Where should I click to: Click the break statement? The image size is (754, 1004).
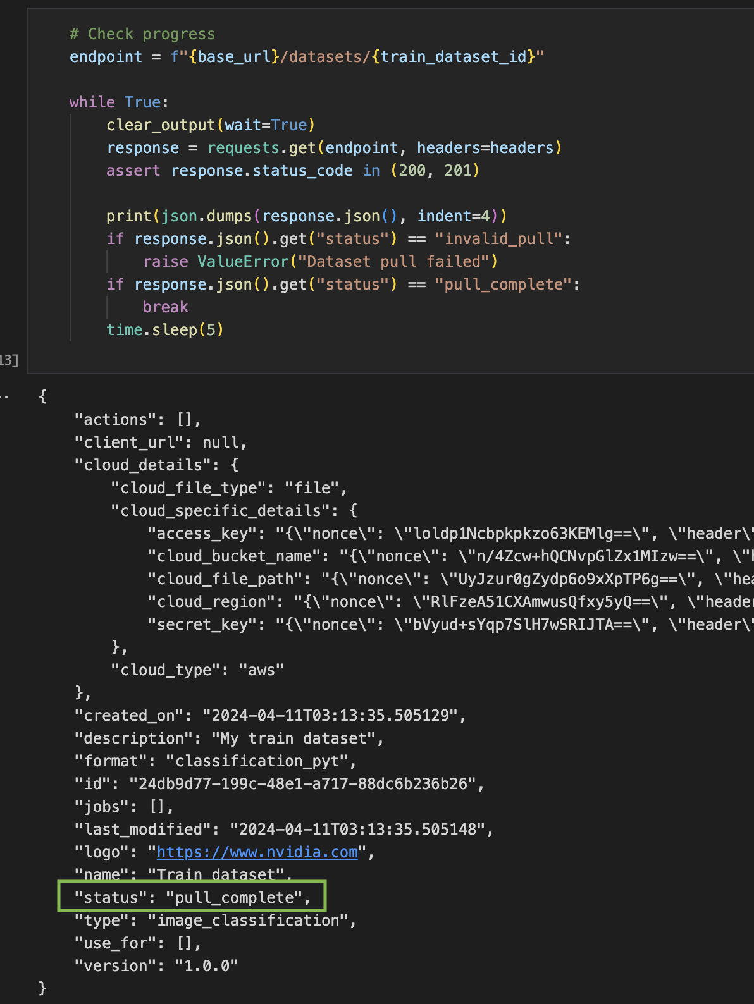click(165, 307)
